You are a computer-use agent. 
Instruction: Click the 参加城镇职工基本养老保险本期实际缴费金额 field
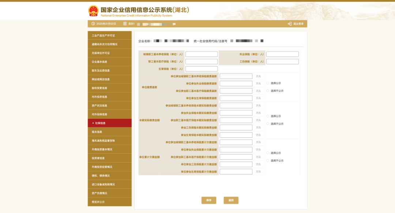click(x=236, y=106)
